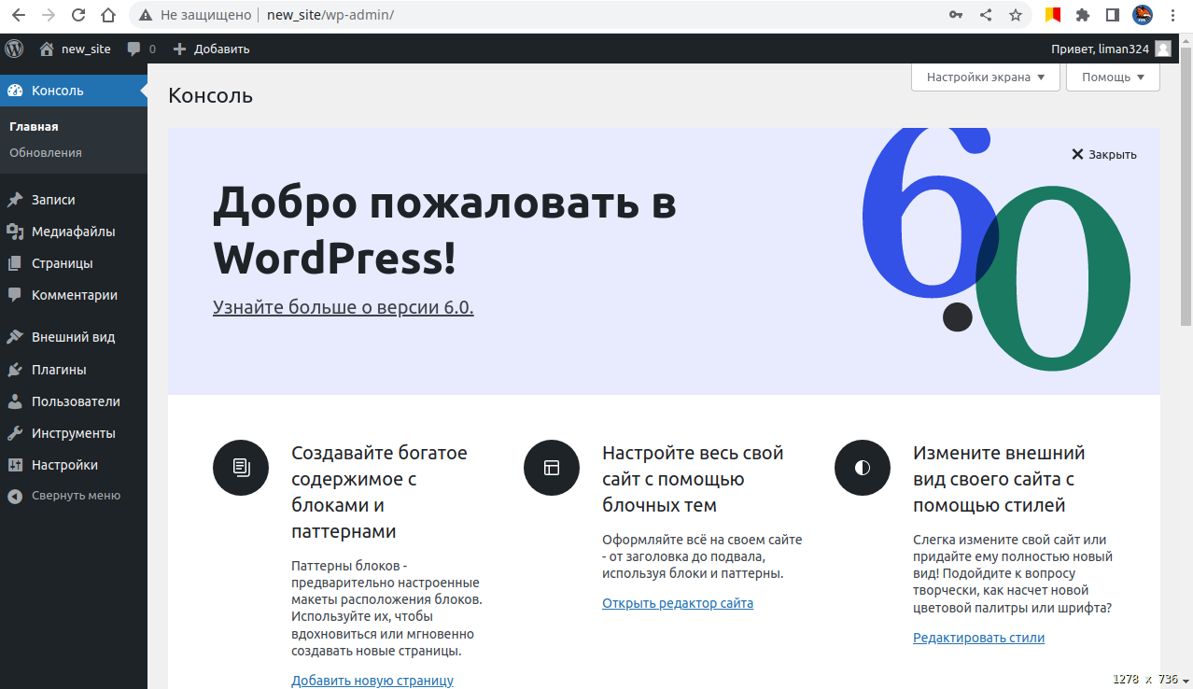Open browser extensions puzzle icon

1083,15
